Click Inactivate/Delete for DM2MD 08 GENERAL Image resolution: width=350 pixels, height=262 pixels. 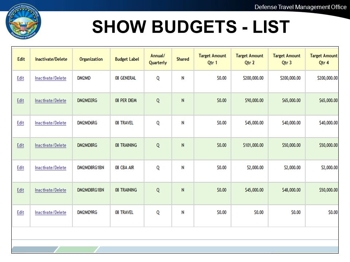(50, 78)
